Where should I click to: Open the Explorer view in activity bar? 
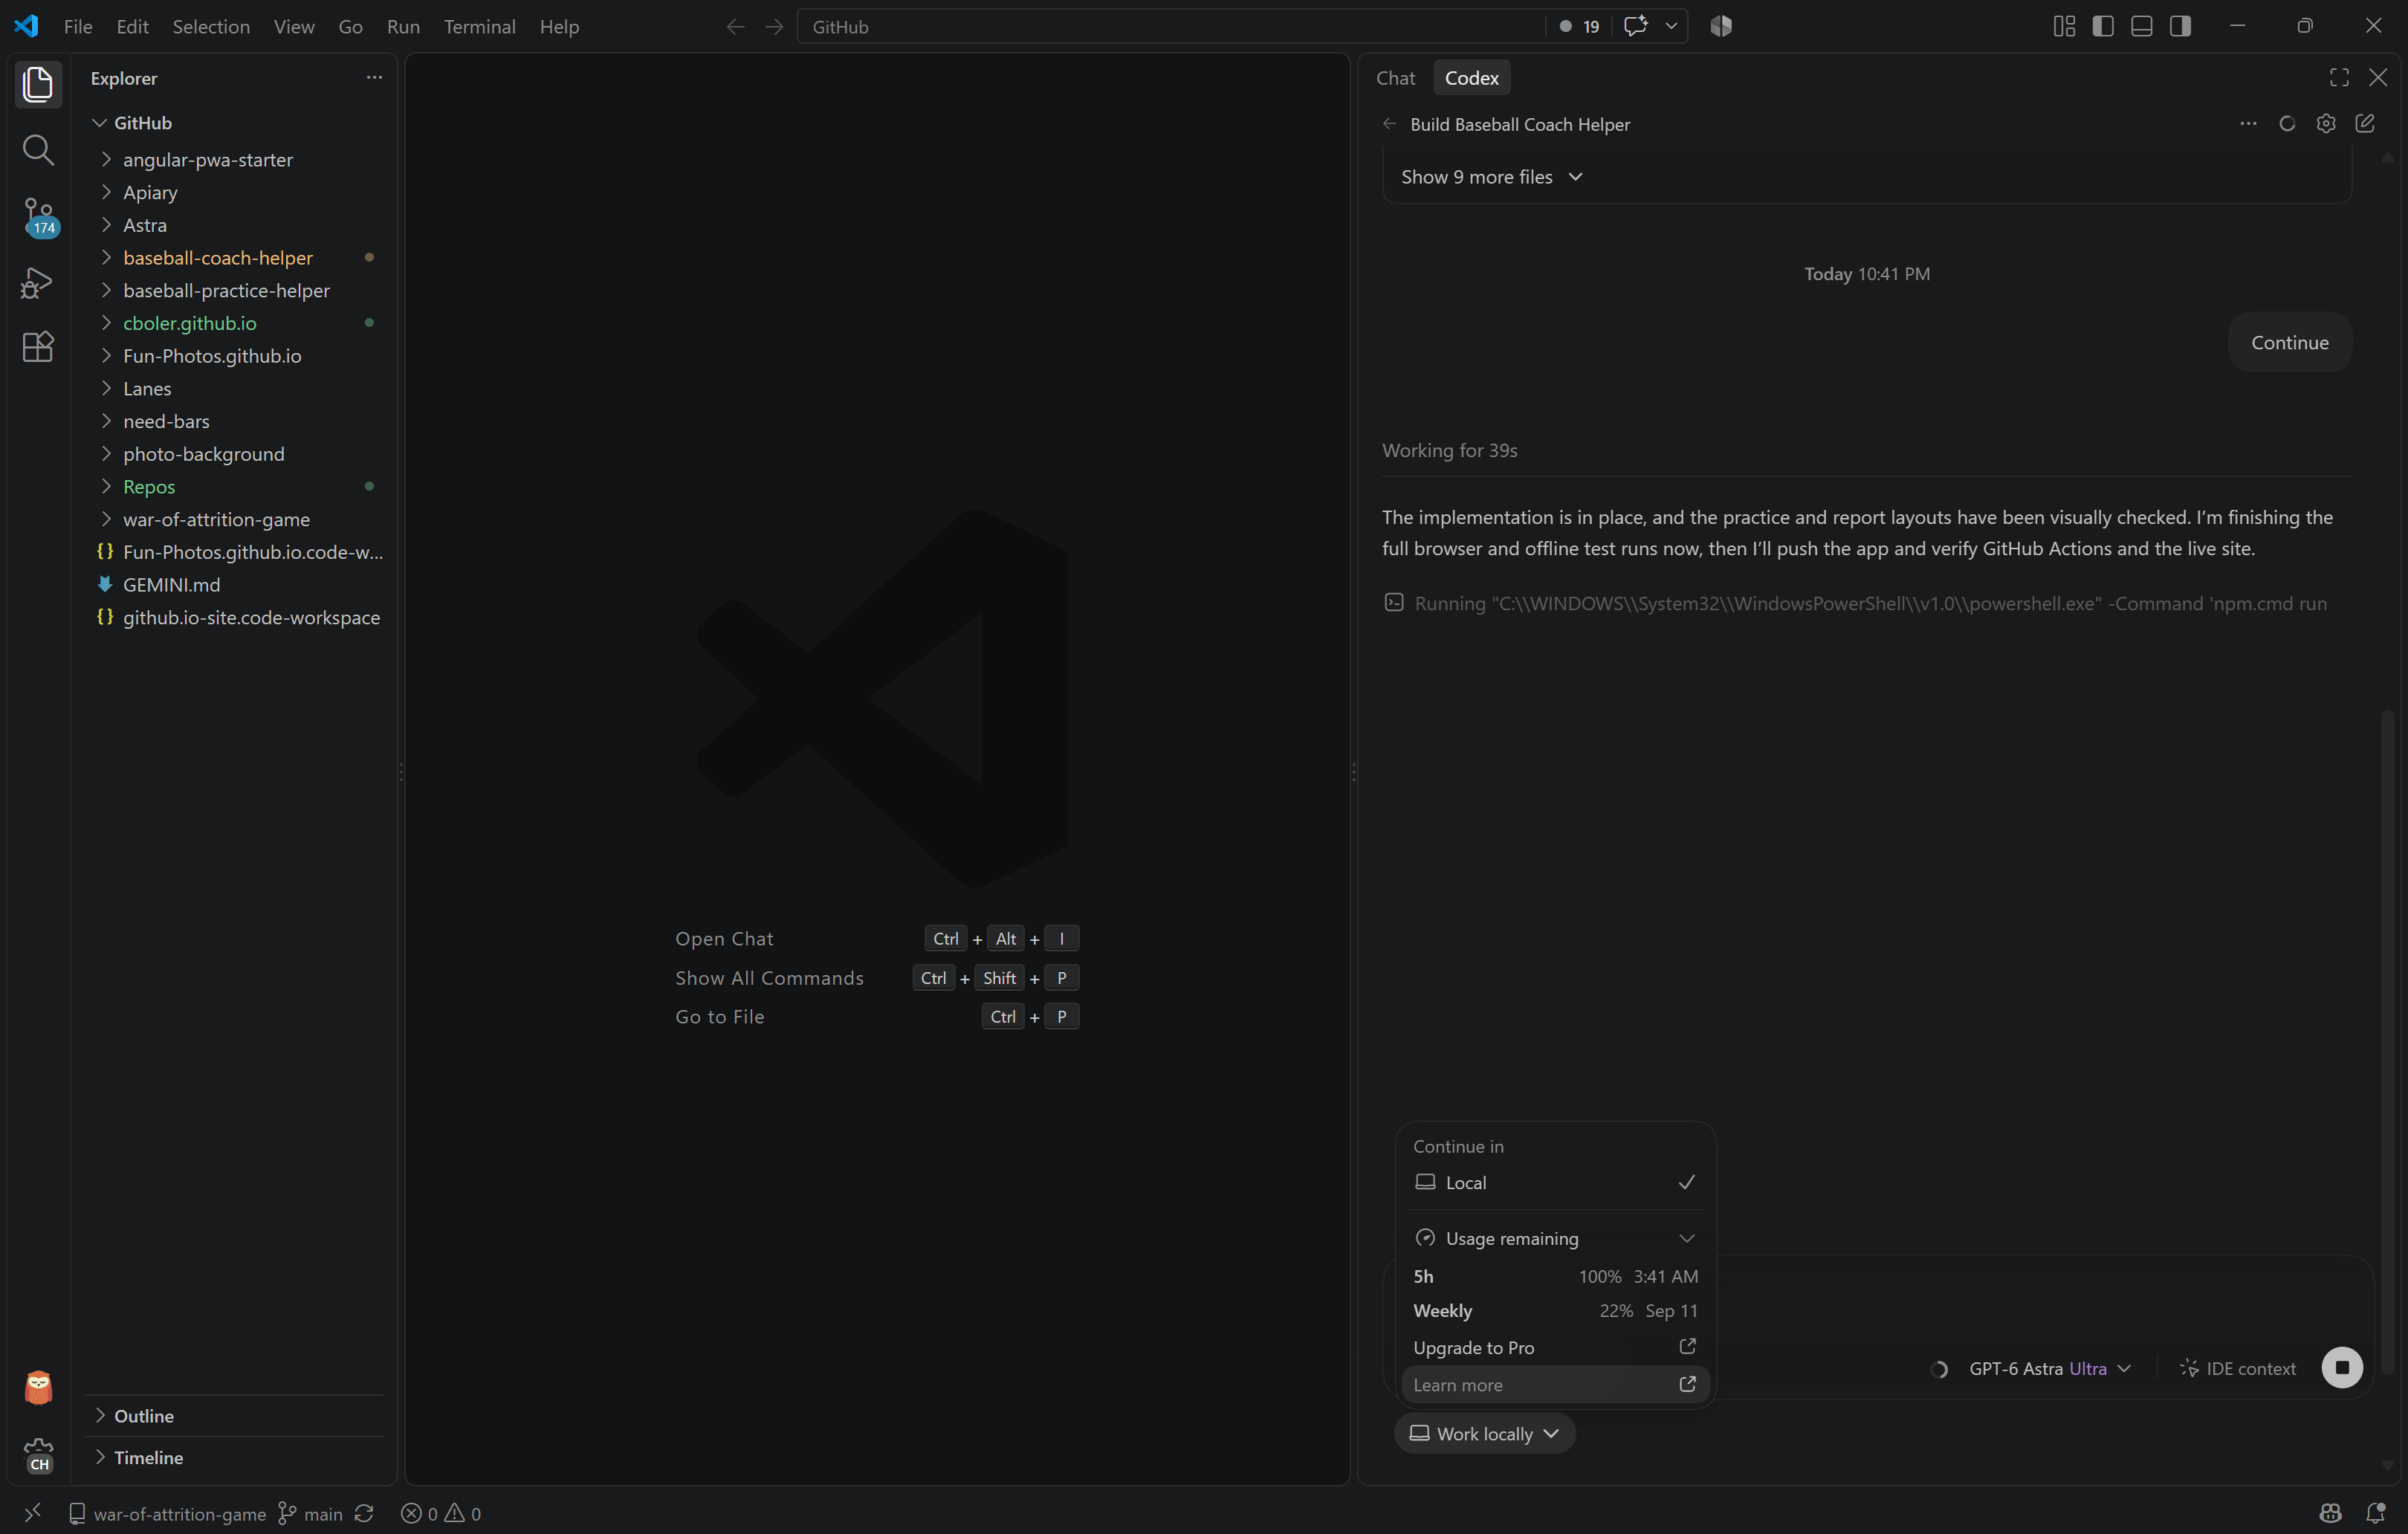click(38, 84)
